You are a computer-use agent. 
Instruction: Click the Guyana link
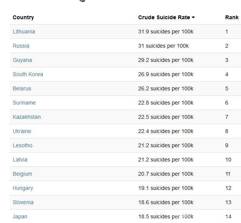tap(22, 60)
